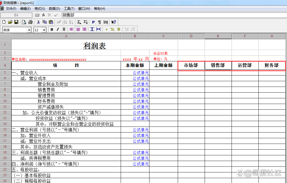This screenshot has height=183, width=287.
Task: Click the adjust row height icon
Action: coord(92,29)
